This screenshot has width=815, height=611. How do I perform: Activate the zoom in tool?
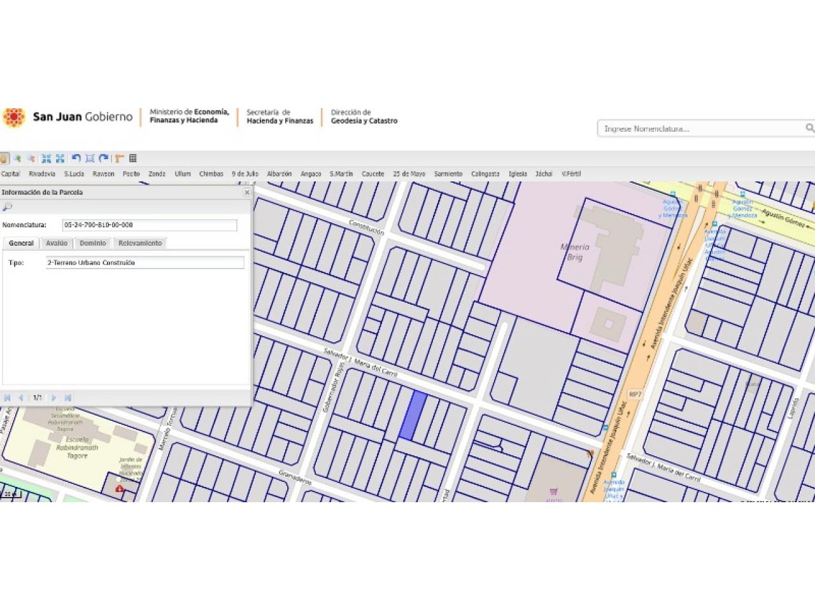click(x=17, y=158)
